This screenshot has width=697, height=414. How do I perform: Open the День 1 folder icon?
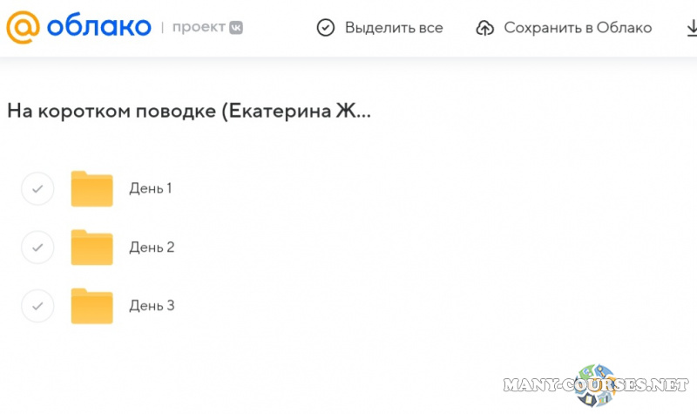91,188
